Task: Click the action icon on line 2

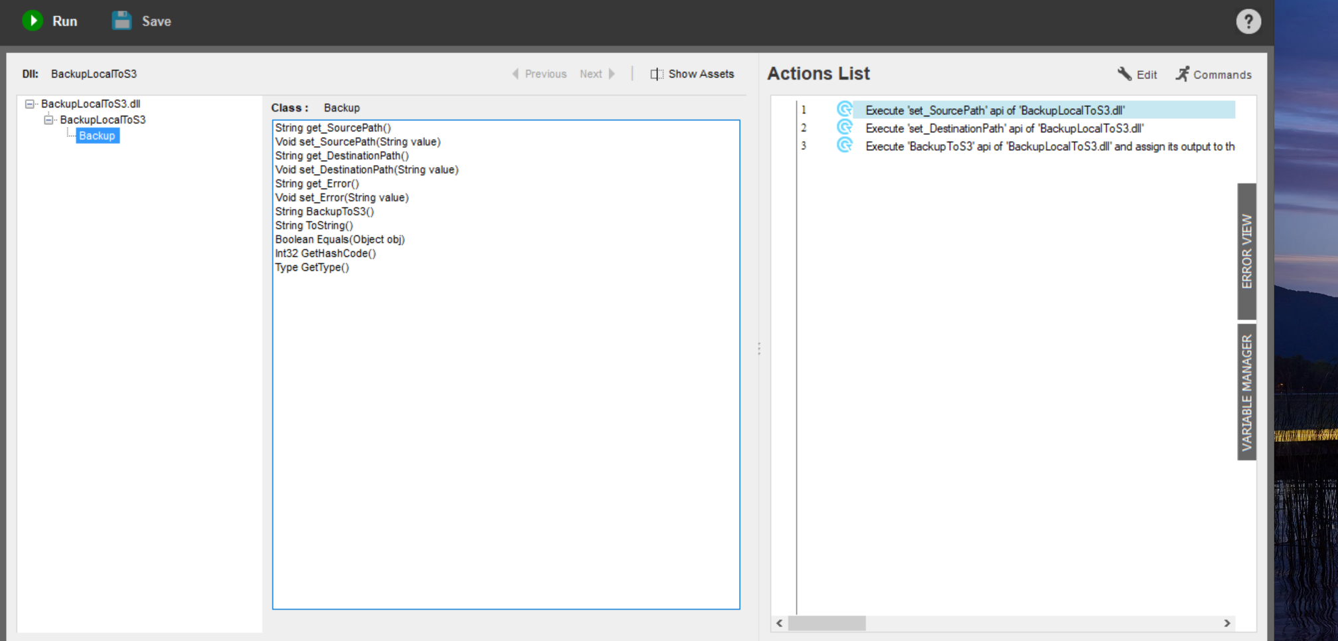Action: click(x=844, y=128)
